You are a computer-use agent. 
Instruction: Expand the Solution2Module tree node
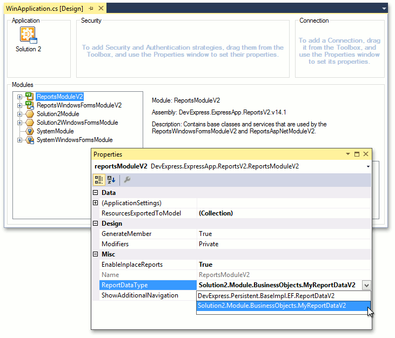click(19, 114)
